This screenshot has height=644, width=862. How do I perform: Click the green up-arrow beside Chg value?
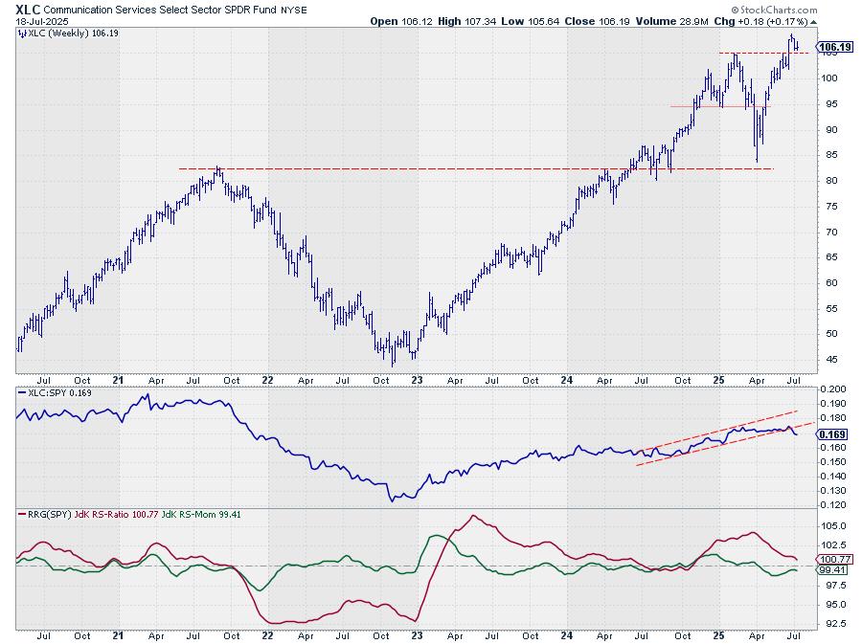813,21
